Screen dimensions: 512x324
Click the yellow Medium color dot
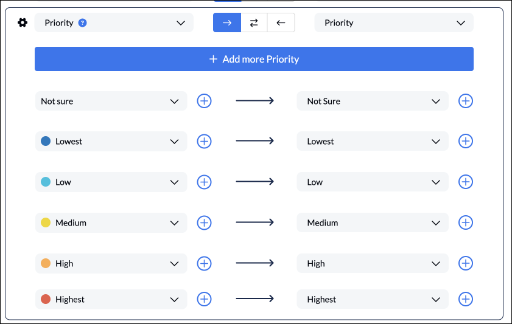click(x=46, y=222)
